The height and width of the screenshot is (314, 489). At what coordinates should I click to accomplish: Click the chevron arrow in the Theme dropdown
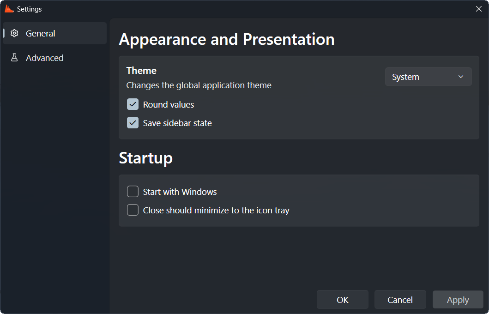coord(461,77)
